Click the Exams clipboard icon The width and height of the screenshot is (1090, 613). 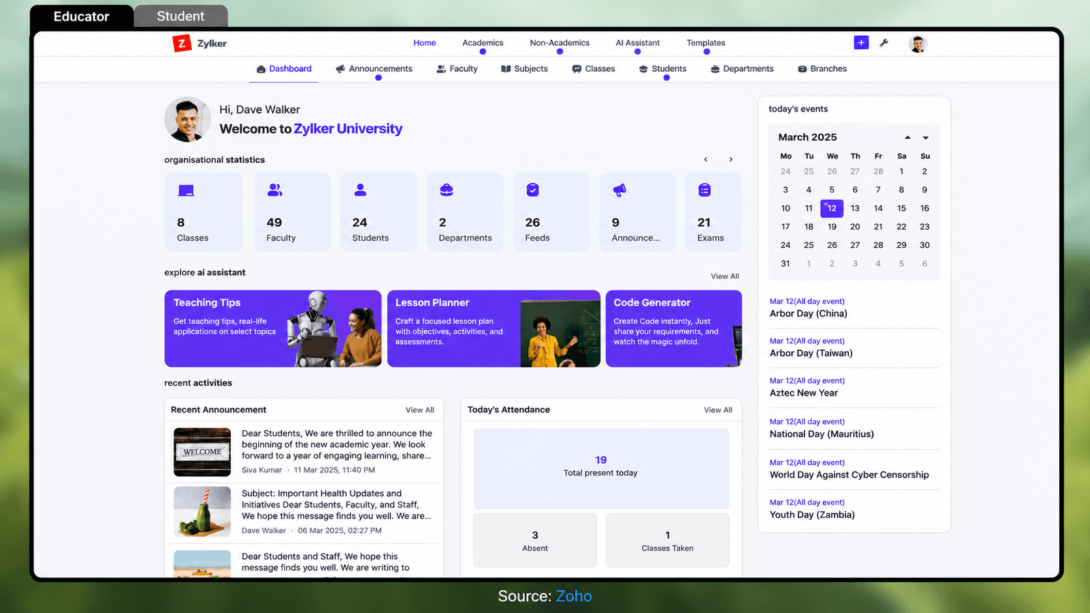pos(705,190)
